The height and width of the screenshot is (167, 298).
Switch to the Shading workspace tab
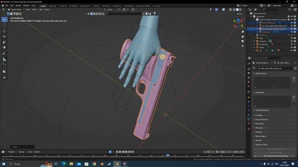click(x=96, y=6)
